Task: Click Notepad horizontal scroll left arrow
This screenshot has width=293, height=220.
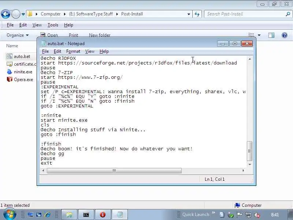Action: [43, 170]
